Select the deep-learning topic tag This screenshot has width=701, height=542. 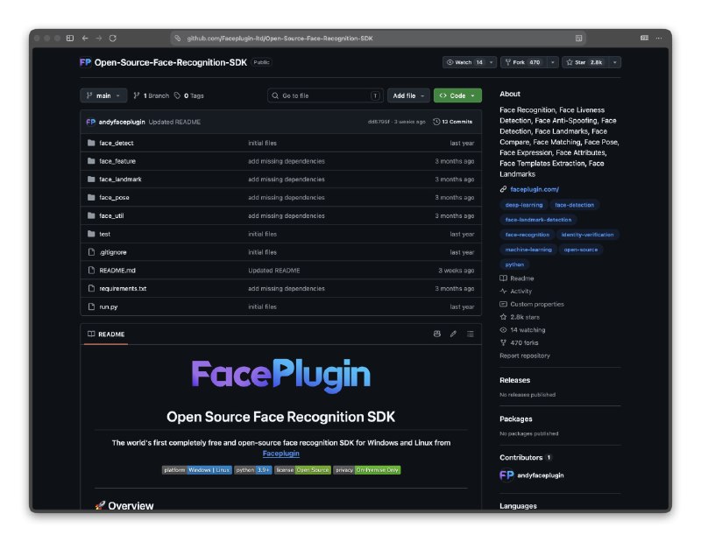click(523, 205)
